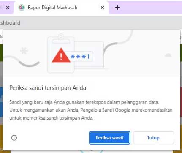
Task: Switch to the Rapor Digital Madrasah tab
Action: pos(61,8)
